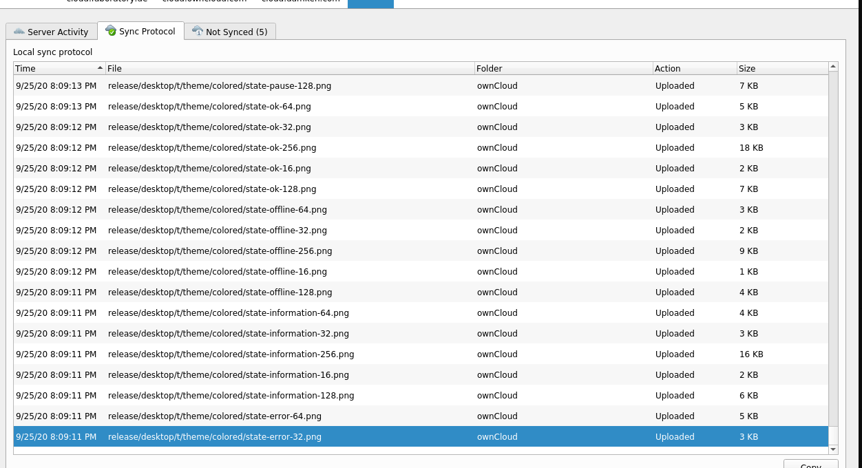Open the Not Synced (5) tab
Viewport: 862px width, 468px height.
point(231,31)
